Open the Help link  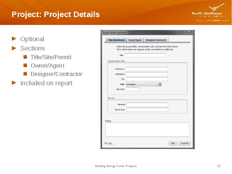click(x=110, y=143)
